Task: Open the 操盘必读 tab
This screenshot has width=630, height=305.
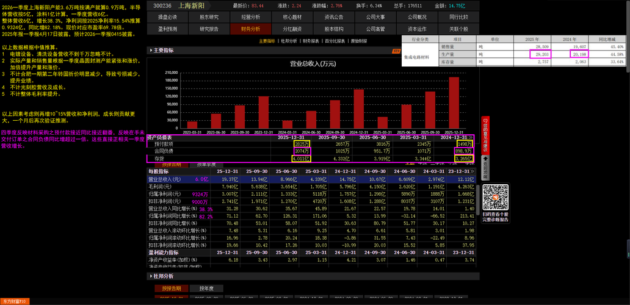Action: point(167,17)
